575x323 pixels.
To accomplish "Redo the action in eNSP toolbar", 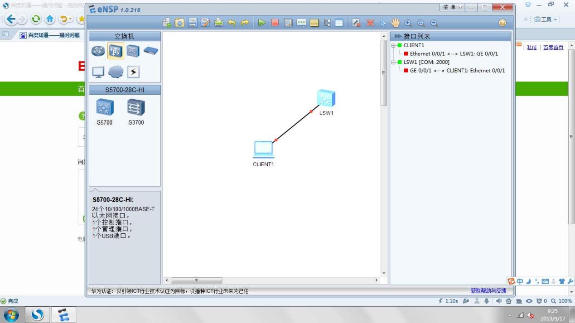I will click(x=245, y=23).
